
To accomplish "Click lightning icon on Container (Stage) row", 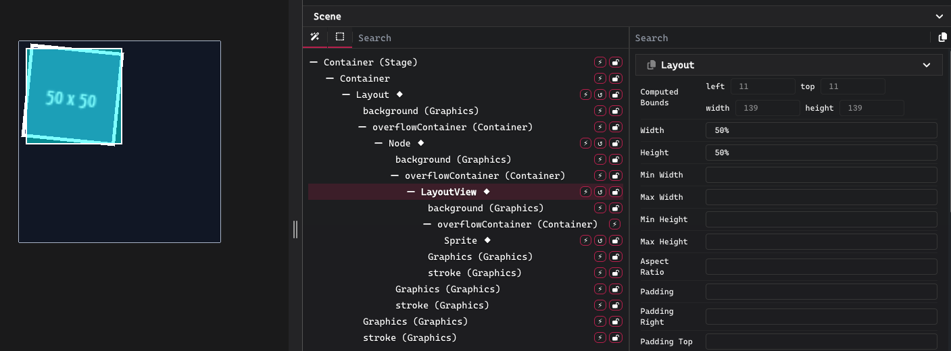I will pos(600,62).
